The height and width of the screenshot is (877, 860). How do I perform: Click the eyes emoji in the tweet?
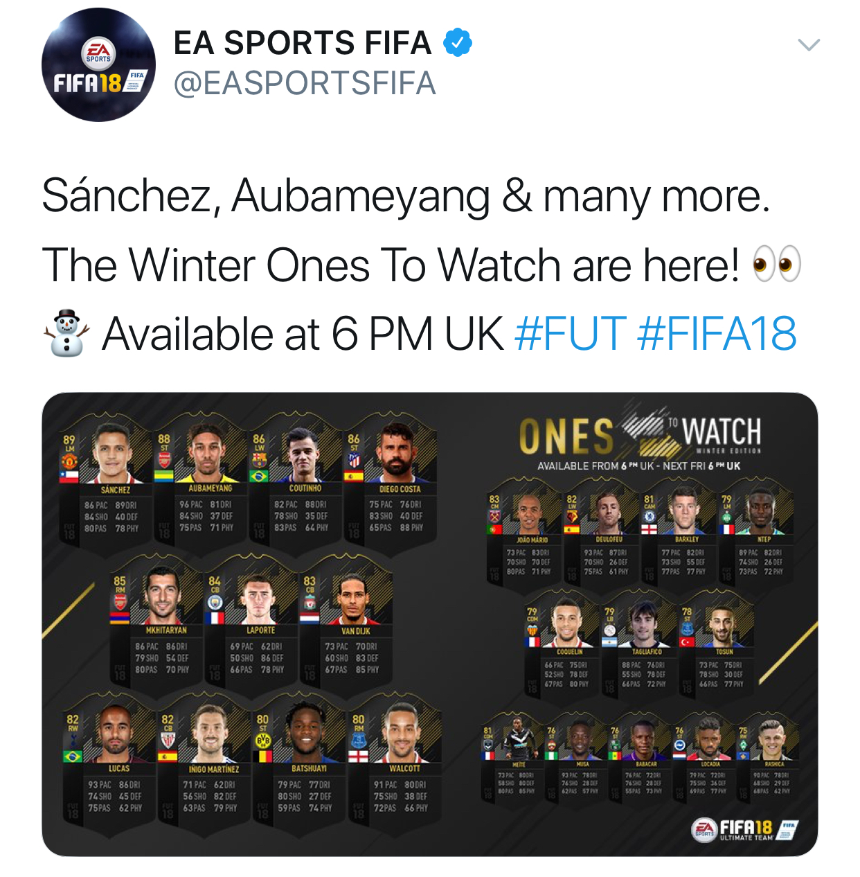pos(776,265)
